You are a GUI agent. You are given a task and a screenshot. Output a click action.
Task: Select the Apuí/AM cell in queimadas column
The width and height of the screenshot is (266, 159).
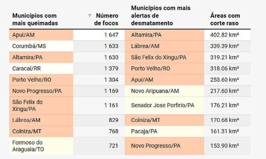(24, 35)
